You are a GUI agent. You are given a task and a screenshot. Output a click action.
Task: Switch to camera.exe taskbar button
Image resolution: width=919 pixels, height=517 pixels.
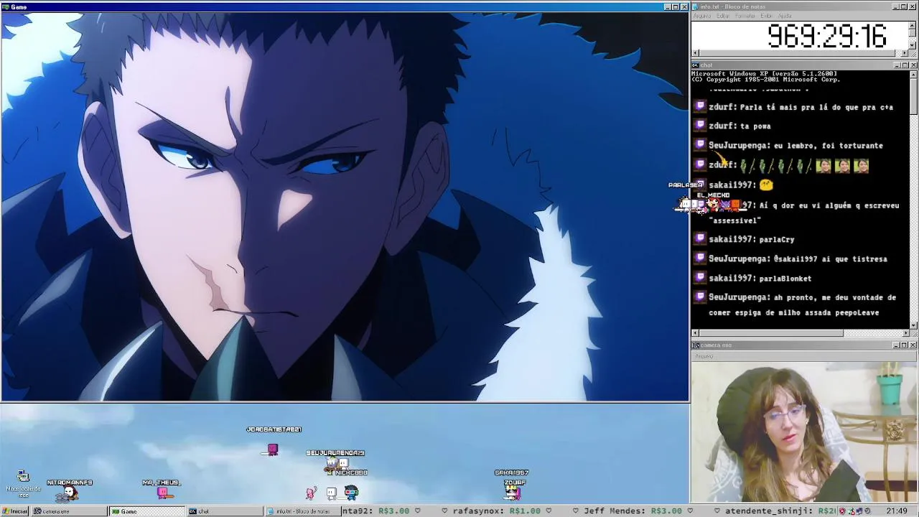[68, 511]
